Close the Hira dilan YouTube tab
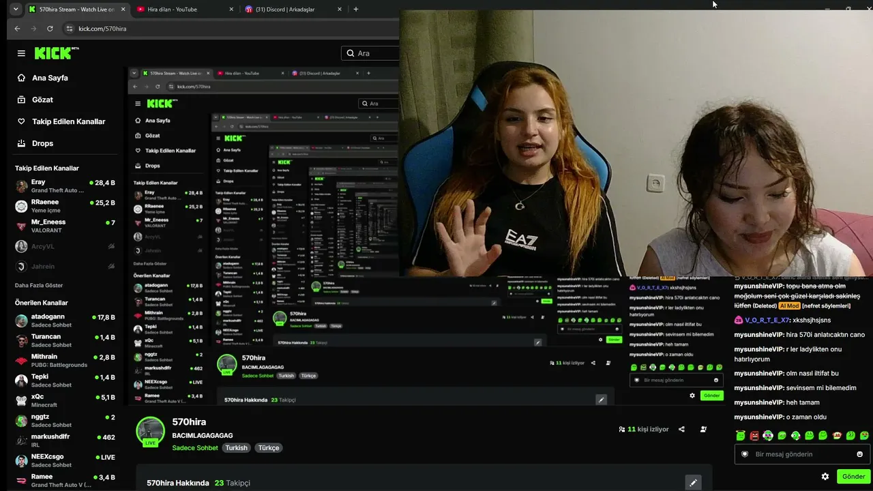873x491 pixels. pos(231,10)
